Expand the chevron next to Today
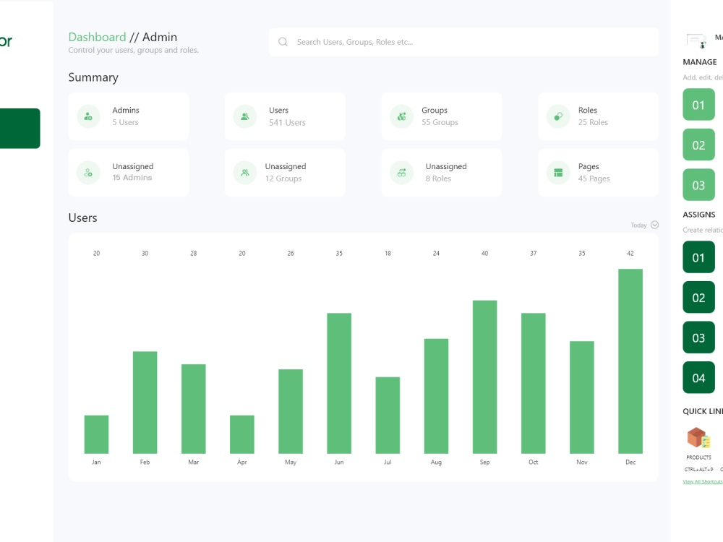 pyautogui.click(x=655, y=225)
